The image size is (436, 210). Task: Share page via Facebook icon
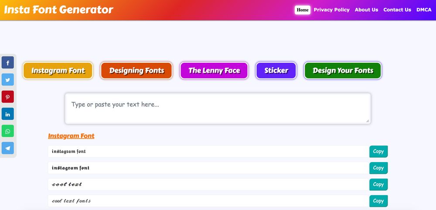click(8, 62)
